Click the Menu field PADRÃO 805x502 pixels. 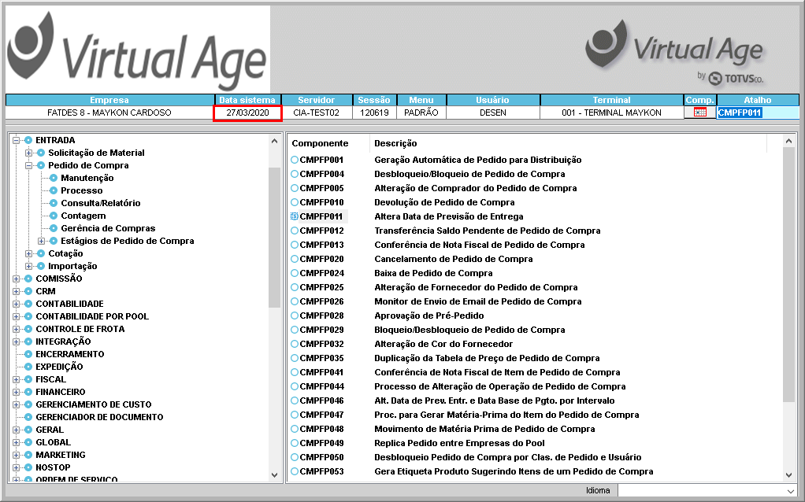tap(421, 113)
